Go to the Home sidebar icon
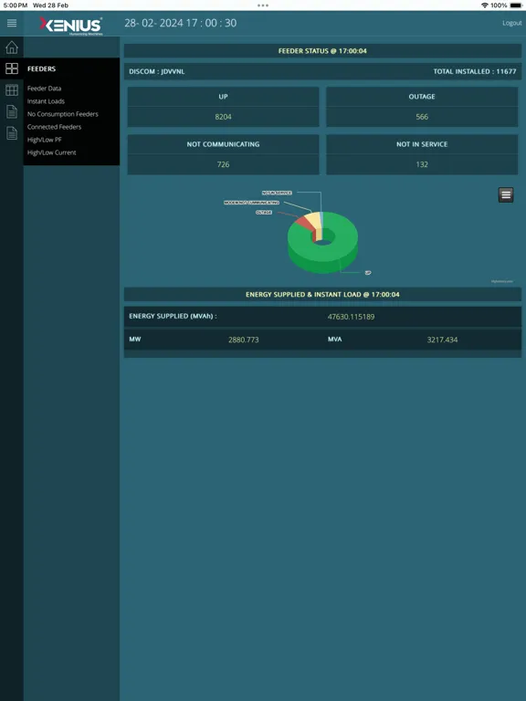 coord(12,47)
